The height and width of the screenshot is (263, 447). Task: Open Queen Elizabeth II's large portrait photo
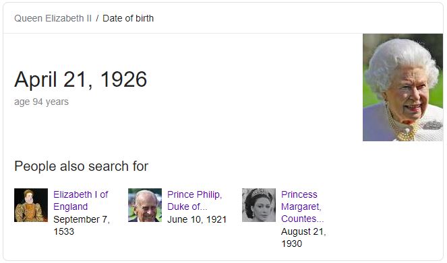(403, 87)
